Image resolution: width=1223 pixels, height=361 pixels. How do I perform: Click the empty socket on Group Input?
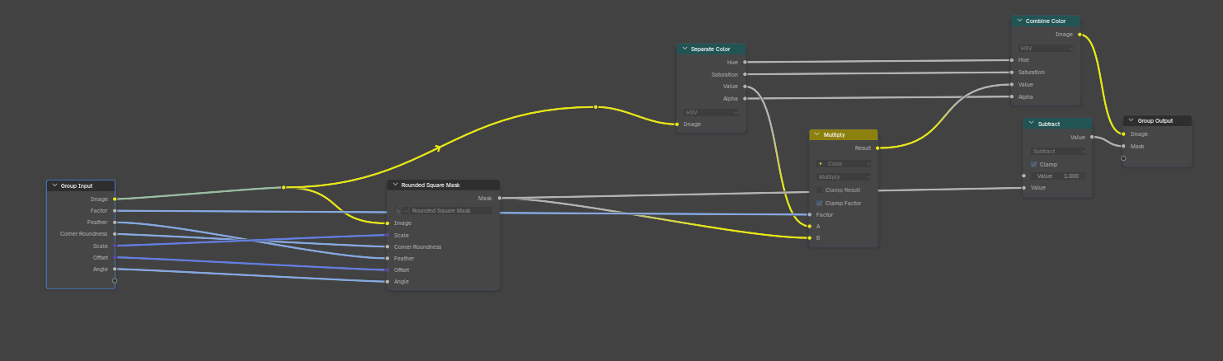click(x=115, y=281)
